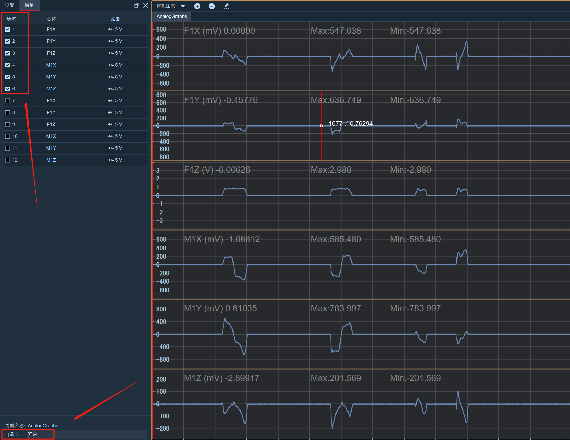Select the AnalogGraphs page tab
This screenshot has height=440, width=570.
tap(172, 16)
